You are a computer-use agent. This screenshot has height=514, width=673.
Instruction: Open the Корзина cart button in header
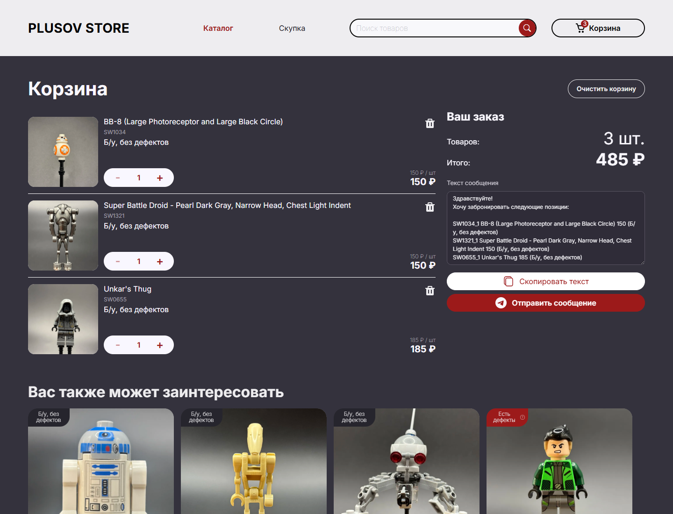tap(598, 28)
